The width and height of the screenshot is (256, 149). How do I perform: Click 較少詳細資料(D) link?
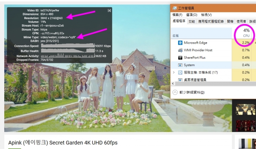click(x=192, y=92)
